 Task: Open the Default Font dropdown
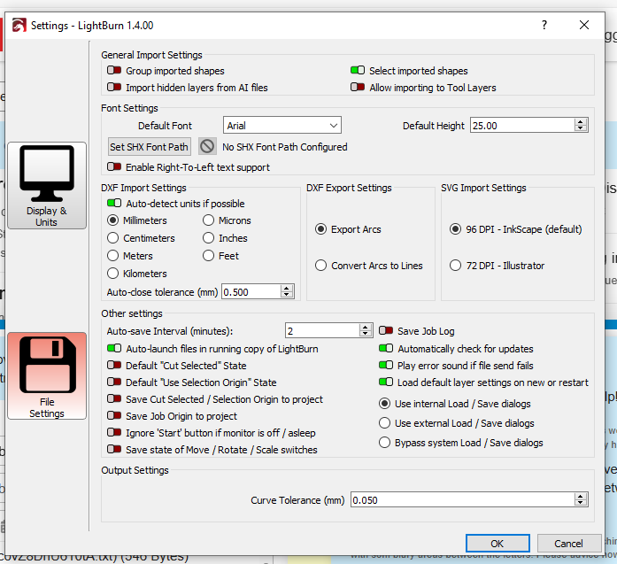click(x=282, y=126)
